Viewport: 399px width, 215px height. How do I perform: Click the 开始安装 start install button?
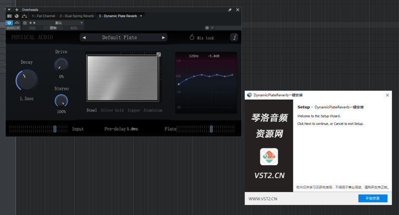coord(373,198)
